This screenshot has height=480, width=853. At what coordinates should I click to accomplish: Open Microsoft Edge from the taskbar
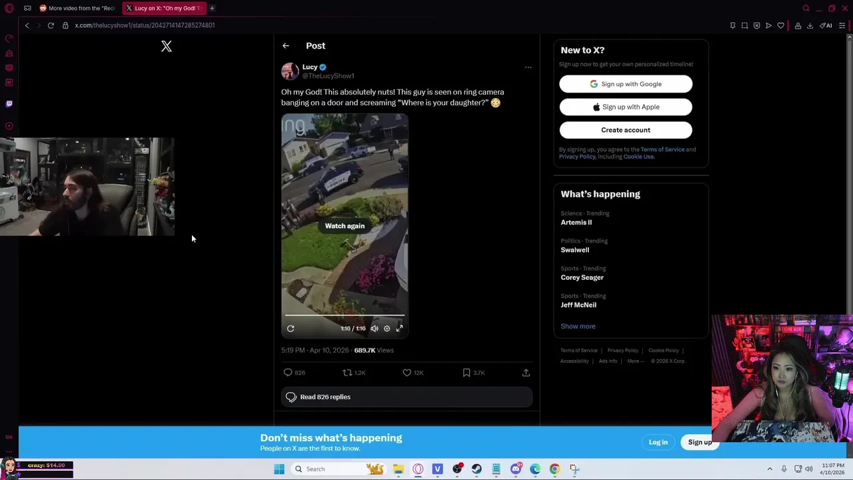coord(535,469)
